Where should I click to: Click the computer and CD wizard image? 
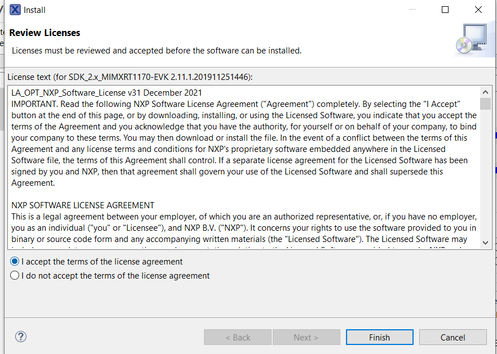[x=471, y=40]
